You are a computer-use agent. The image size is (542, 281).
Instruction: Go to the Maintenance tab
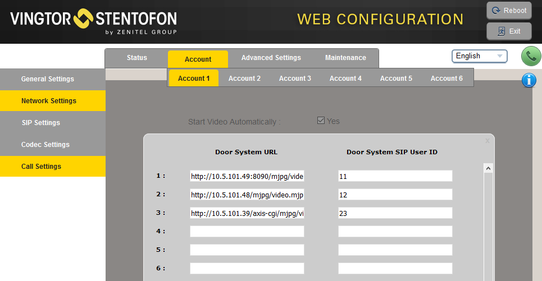click(x=345, y=58)
